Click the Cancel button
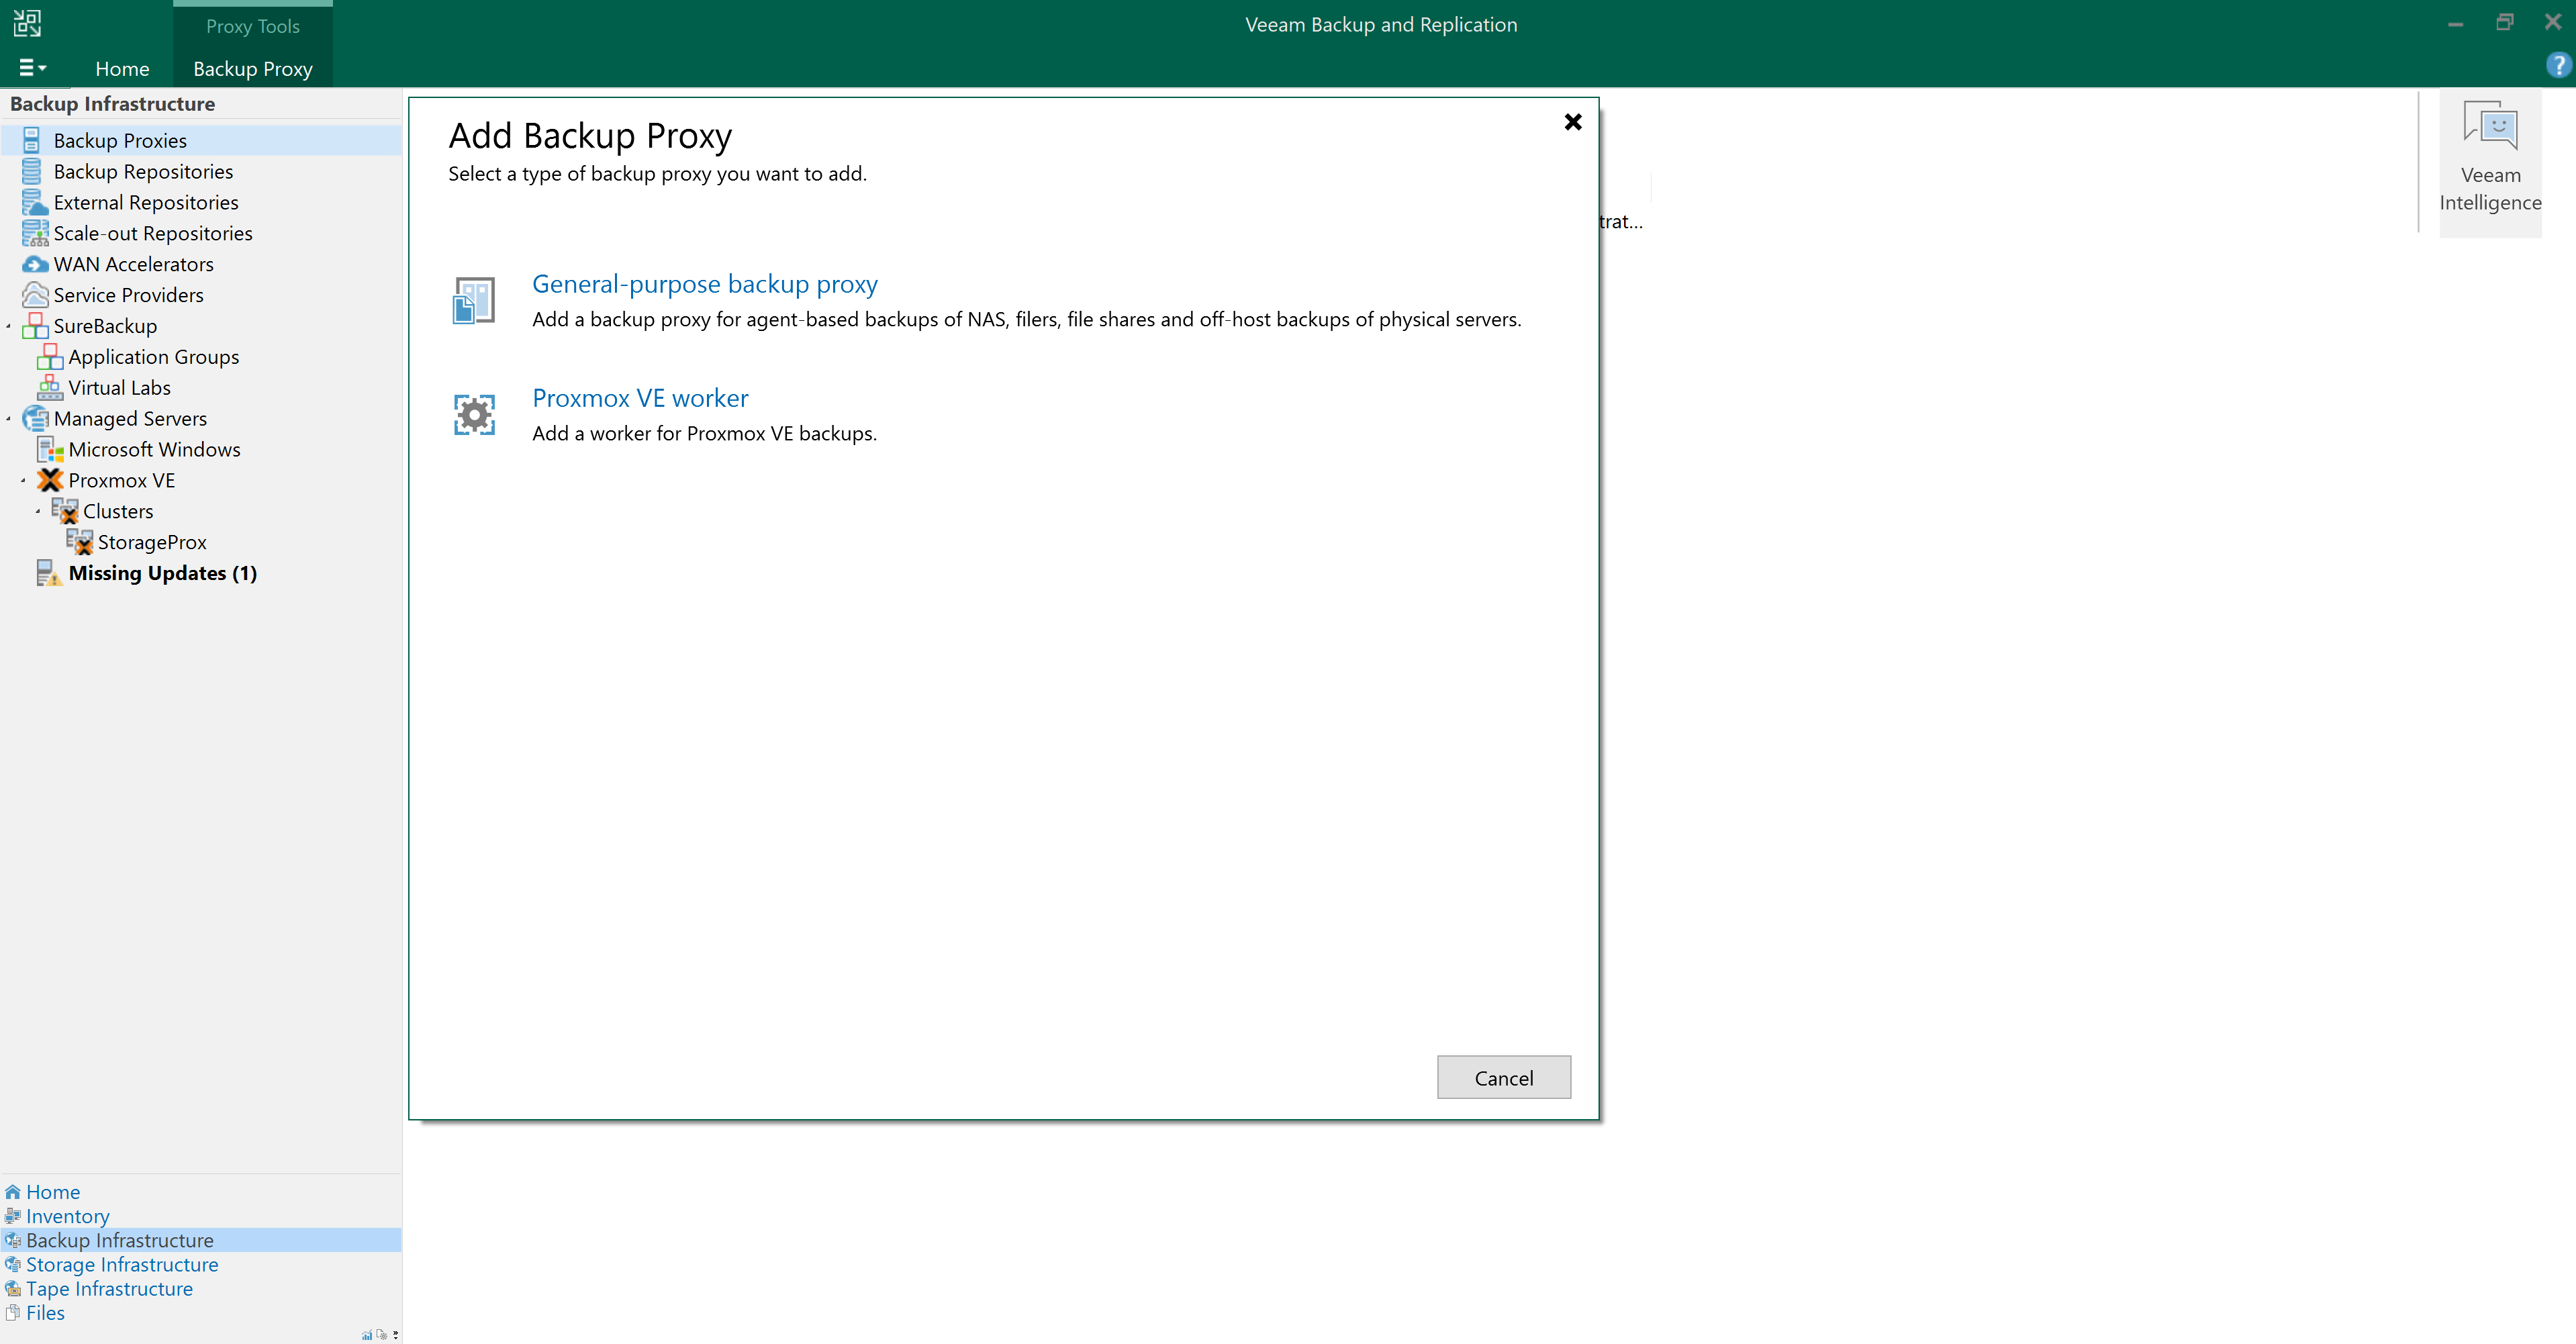Screen dimensions: 2576x1344 tap(1502, 1077)
